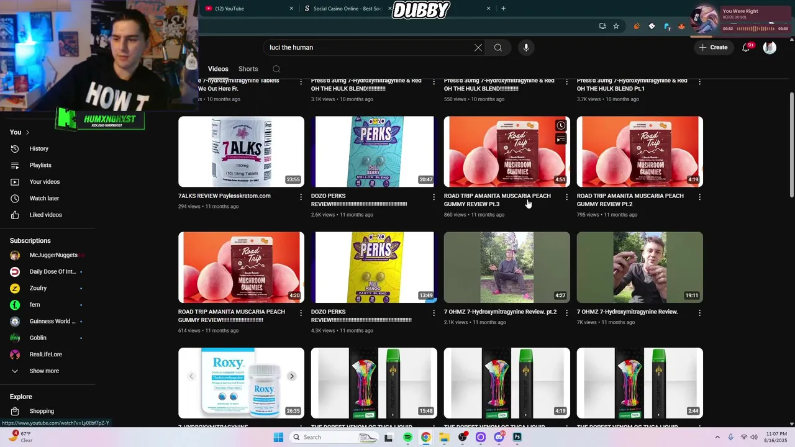This screenshot has height=447, width=795.
Task: Open the DOZO PERKS Wild Mango thumbnail
Action: coord(374,268)
